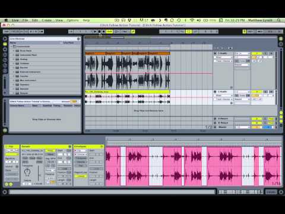This screenshot has height=214, width=285.
Task: Click the Tap tempo button
Action: [7, 32]
